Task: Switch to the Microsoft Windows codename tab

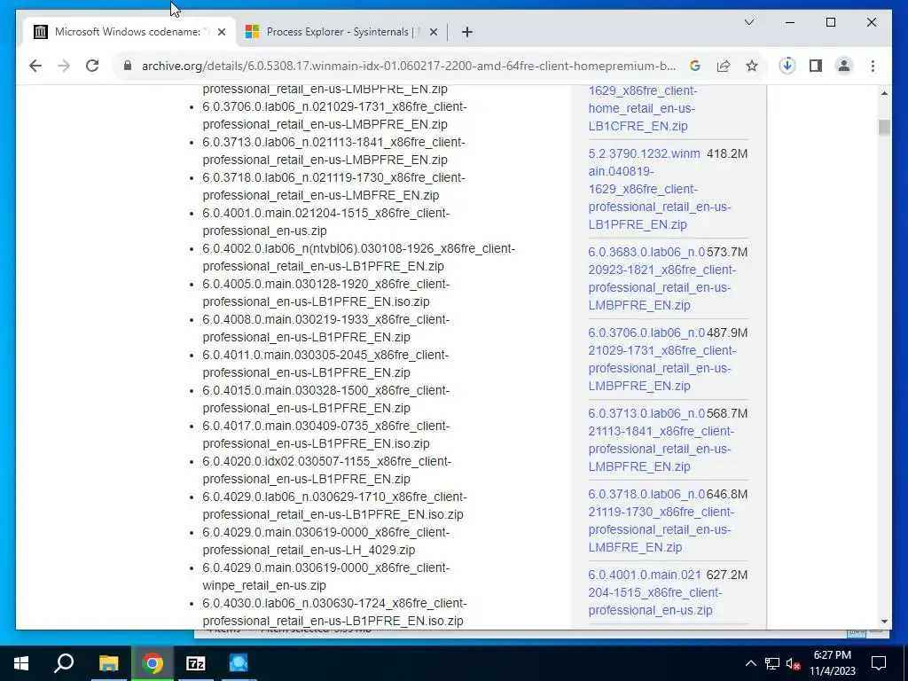Action: (x=128, y=32)
